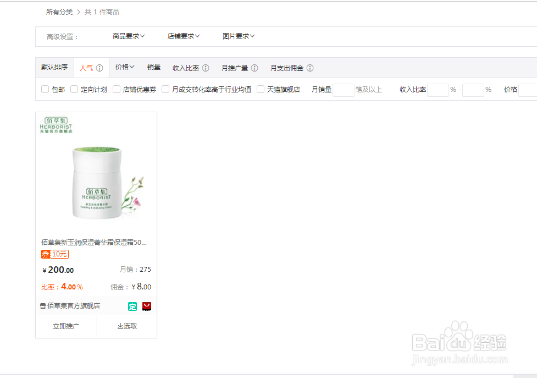Click the 比率：4.00% text
Viewport: 537px width, 378px height.
pos(62,287)
